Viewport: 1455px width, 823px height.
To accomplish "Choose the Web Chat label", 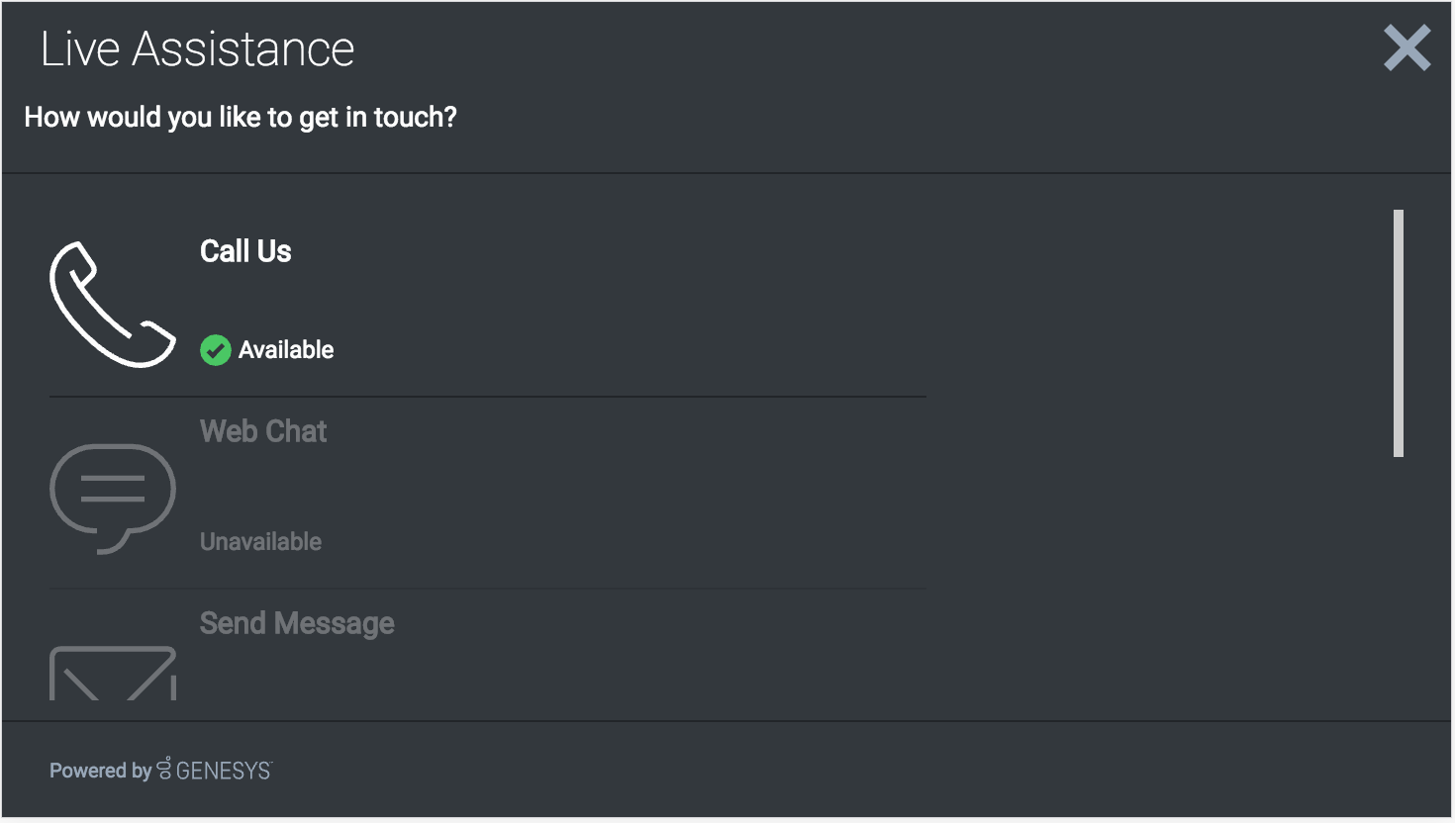I will pos(263,431).
